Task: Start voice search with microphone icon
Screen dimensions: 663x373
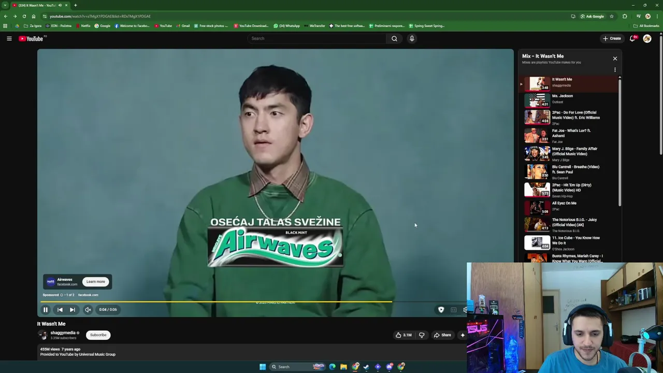Action: point(412,38)
